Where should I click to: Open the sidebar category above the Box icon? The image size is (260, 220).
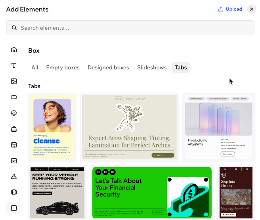coord(14,192)
